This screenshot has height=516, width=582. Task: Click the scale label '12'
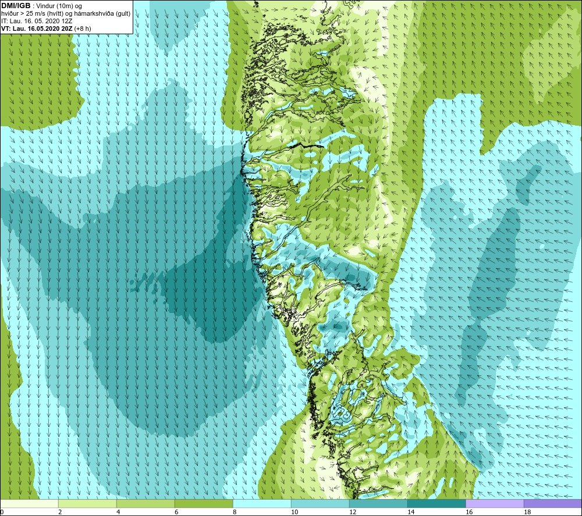coord(353,513)
